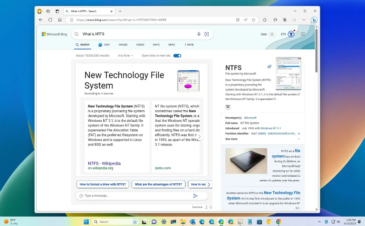
Task: Click the share icon beside NTFS heading
Action: (x=269, y=66)
